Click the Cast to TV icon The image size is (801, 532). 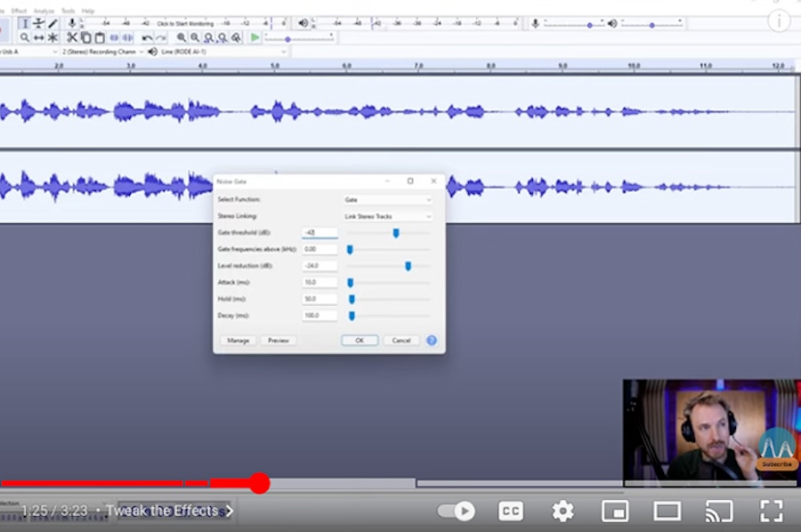point(719,511)
